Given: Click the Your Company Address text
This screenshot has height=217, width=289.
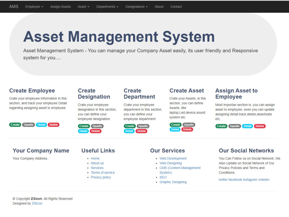Looking at the screenshot, I should [x=31, y=159].
